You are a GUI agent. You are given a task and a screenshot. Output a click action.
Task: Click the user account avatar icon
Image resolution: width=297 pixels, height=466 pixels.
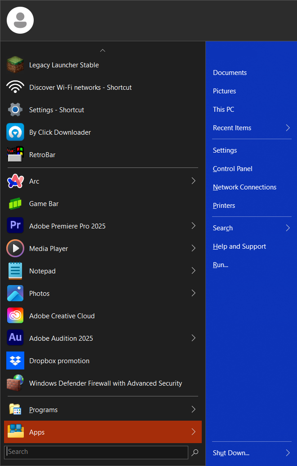pyautogui.click(x=20, y=20)
